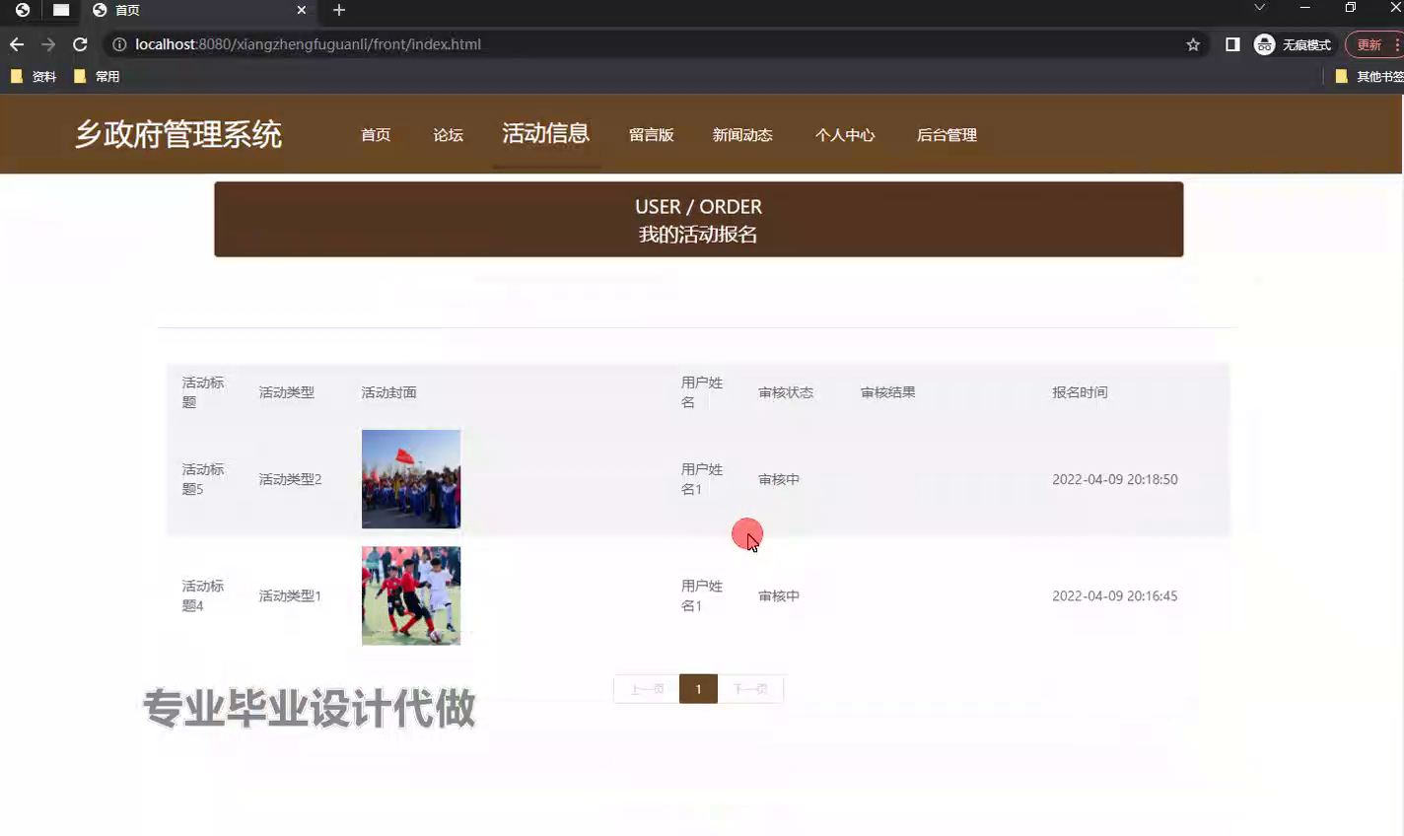The image size is (1404, 836).
Task: Expand the tab search chevron
Action: coord(1259,8)
